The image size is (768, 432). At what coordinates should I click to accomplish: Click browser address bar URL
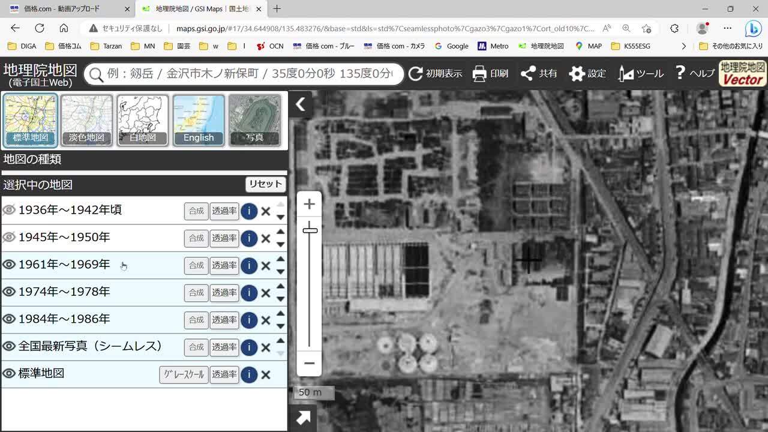tap(385, 28)
